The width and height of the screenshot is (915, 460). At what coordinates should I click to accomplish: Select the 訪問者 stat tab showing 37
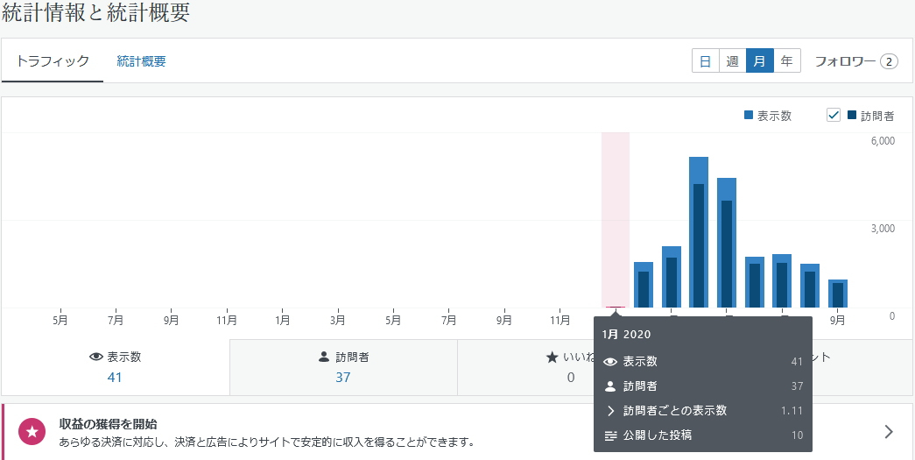343,367
